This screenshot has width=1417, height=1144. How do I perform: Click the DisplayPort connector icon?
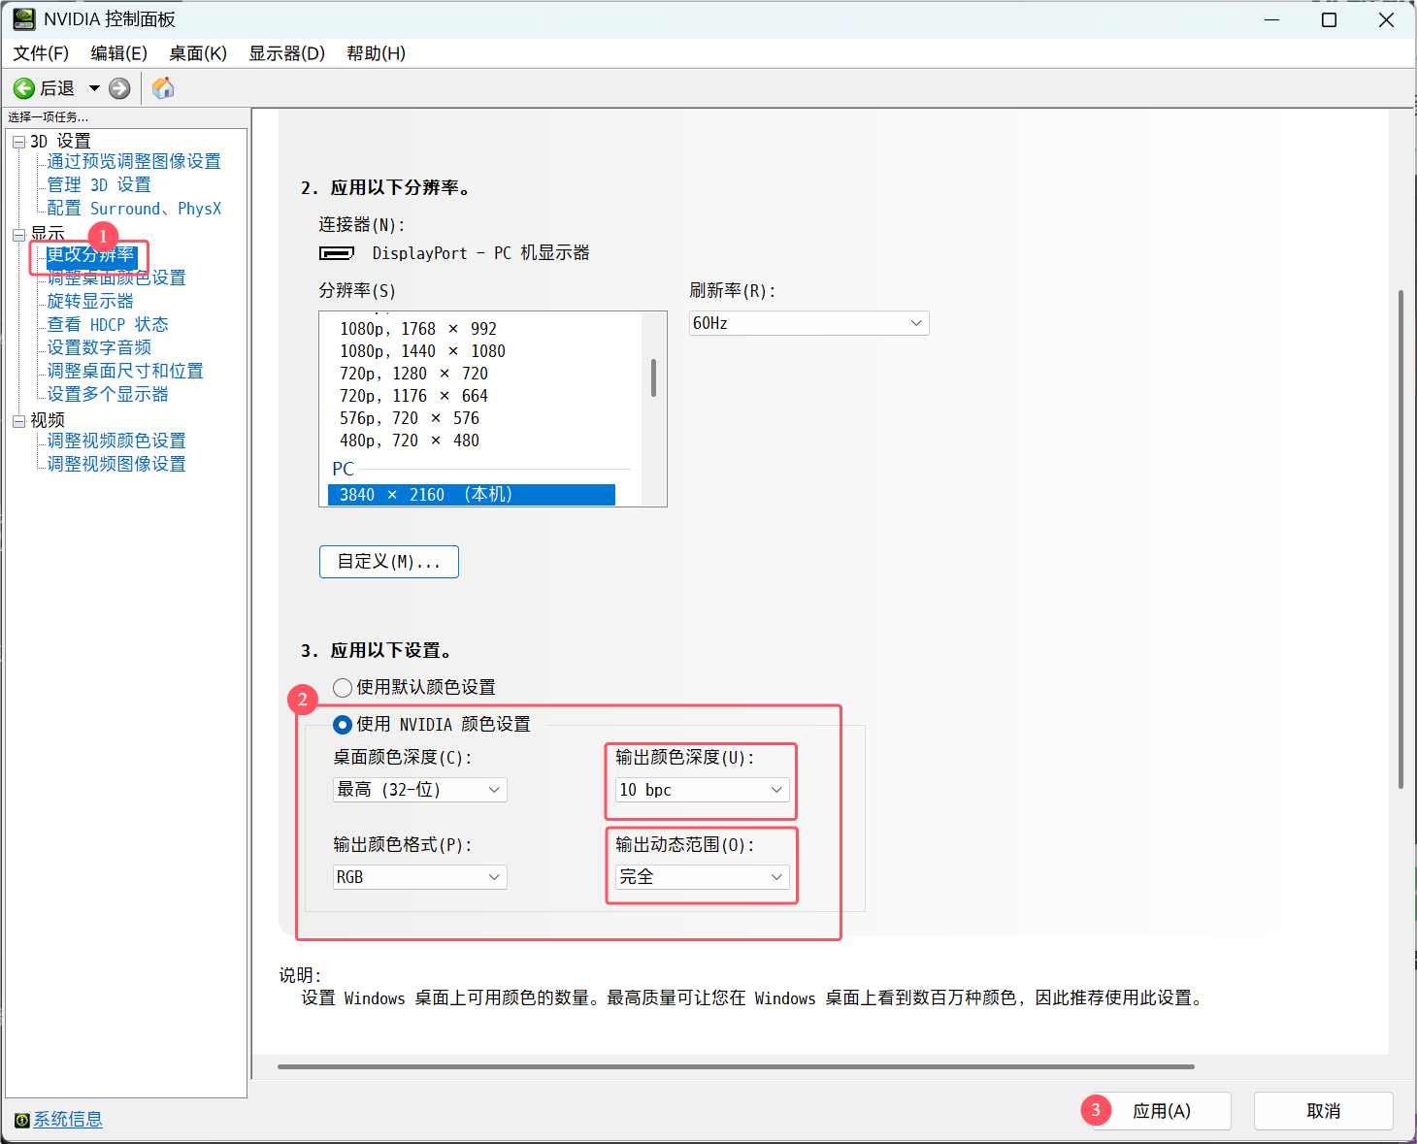pyautogui.click(x=337, y=253)
